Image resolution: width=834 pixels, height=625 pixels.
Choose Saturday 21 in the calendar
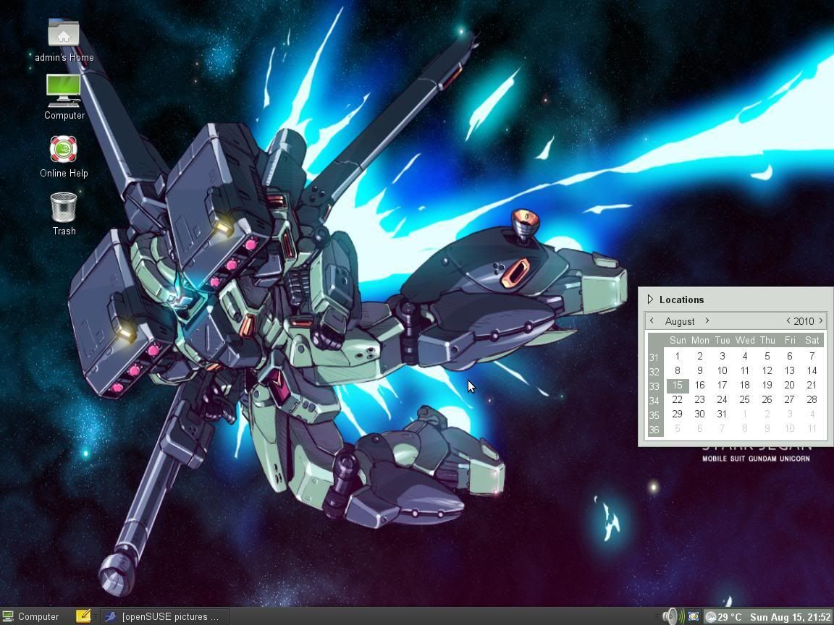coord(812,386)
